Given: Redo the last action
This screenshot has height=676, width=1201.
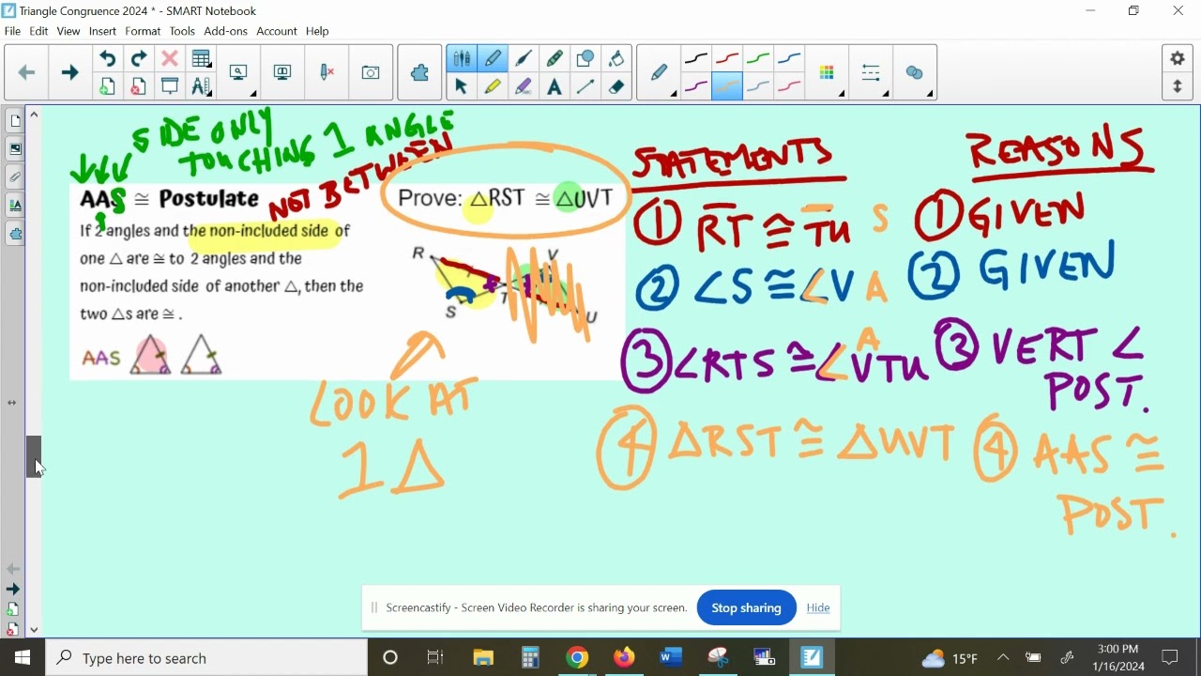Looking at the screenshot, I should [138, 59].
